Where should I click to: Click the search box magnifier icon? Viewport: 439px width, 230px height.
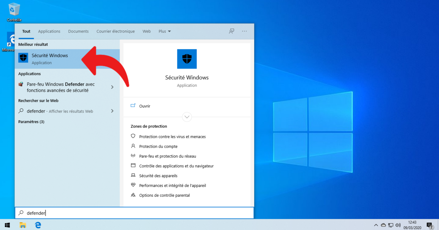[21, 213]
